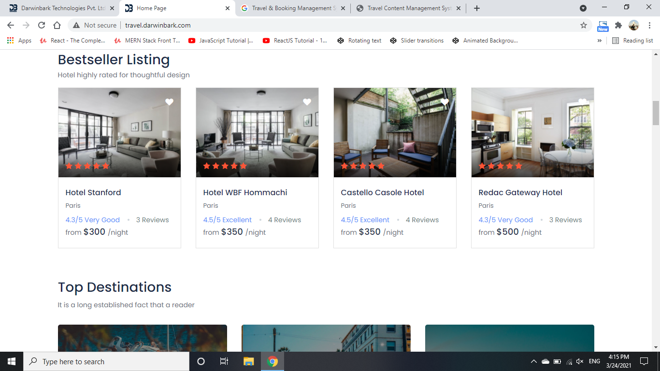Viewport: 660px width, 371px height.
Task: Open Windows Start menu
Action: click(12, 361)
